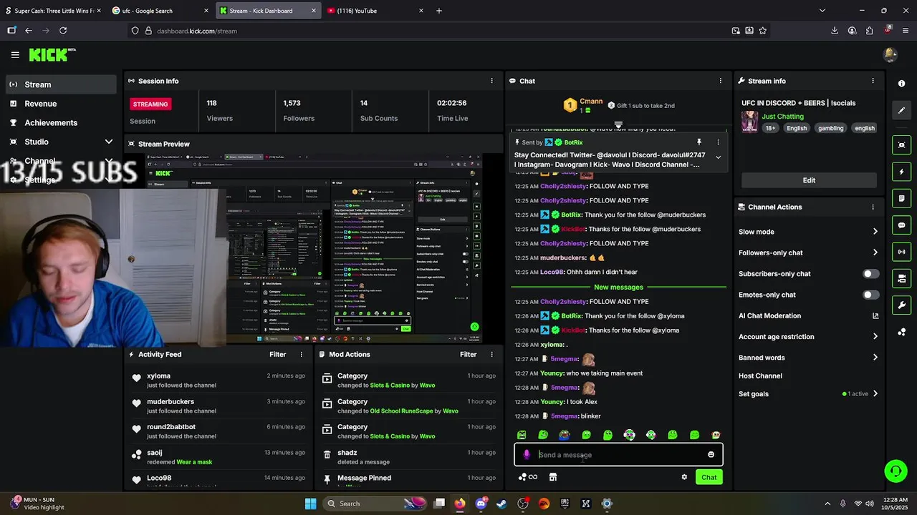The image size is (917, 515).
Task: Open the Activity Feed three-dot menu
Action: coord(301,354)
